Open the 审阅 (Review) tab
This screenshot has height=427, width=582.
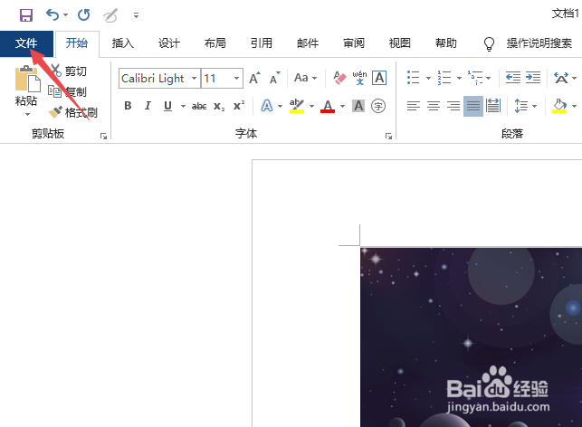(x=354, y=43)
